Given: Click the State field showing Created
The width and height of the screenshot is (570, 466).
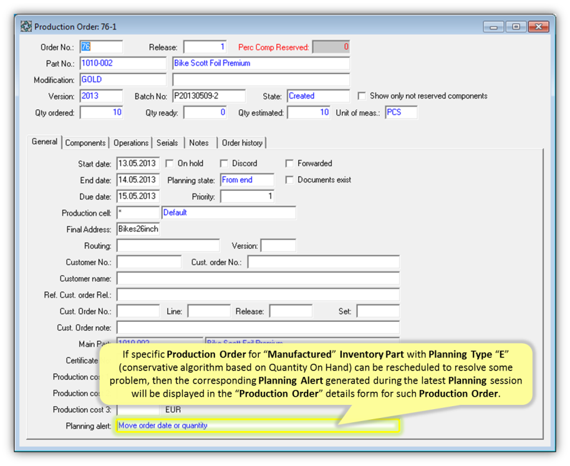Looking at the screenshot, I should click(319, 96).
